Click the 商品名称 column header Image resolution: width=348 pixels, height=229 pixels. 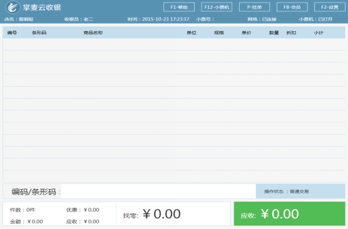coord(93,32)
